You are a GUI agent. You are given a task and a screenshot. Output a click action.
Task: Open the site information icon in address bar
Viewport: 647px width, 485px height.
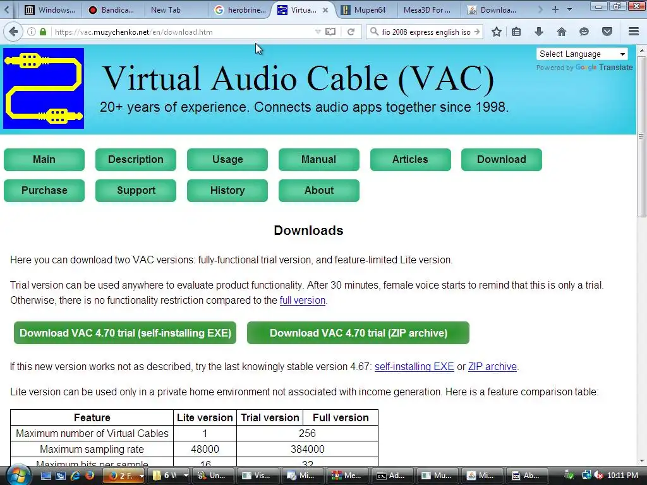point(32,32)
